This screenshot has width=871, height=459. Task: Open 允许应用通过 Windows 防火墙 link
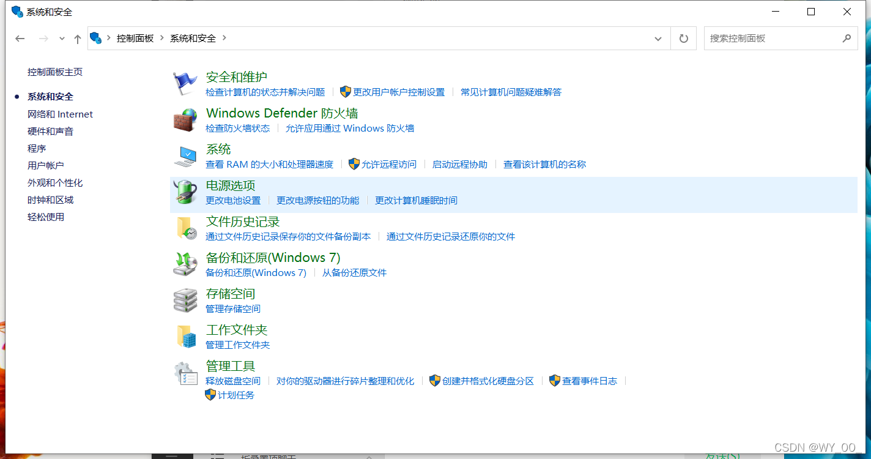350,128
